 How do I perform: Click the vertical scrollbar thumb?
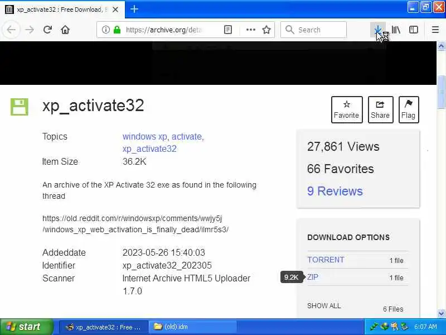point(441,92)
